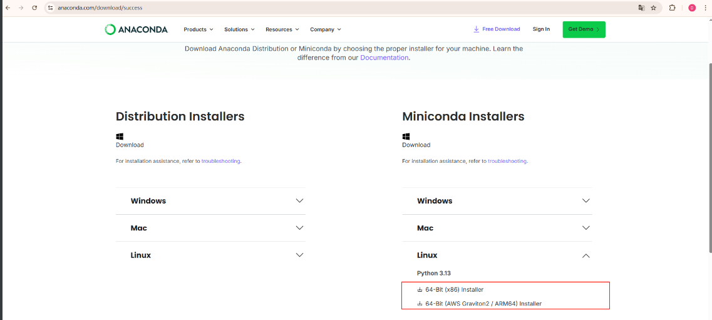712x320 pixels.
Task: Open the pink profile avatar
Action: pos(692,8)
